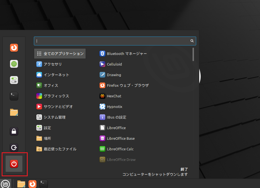Select オフィス category
Viewport: 260px width, 188px height.
coord(60,85)
